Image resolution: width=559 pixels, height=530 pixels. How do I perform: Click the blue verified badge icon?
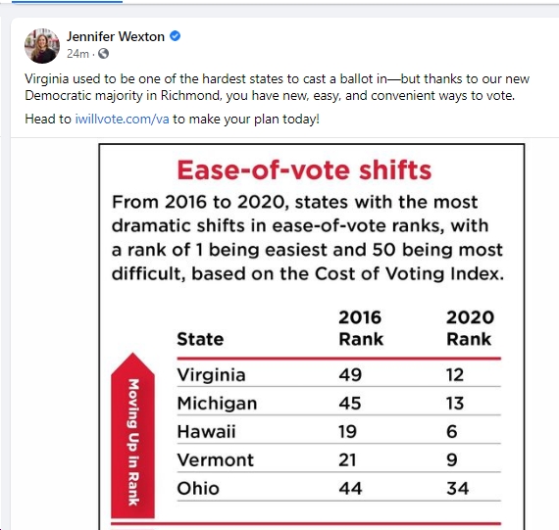pyautogui.click(x=175, y=36)
